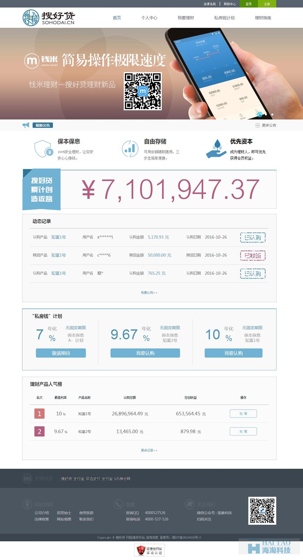The image size is (303, 560).
Task: Click the 注册 button
Action: (267, 4)
